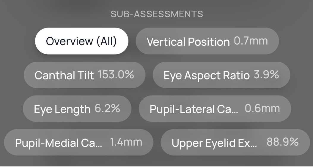This screenshot has width=313, height=167.
Task: Switch to the Canthal Tilt sub-assessment
Action: click(64, 75)
